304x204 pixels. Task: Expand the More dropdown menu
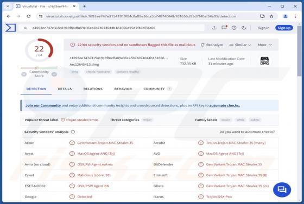pos(265,44)
